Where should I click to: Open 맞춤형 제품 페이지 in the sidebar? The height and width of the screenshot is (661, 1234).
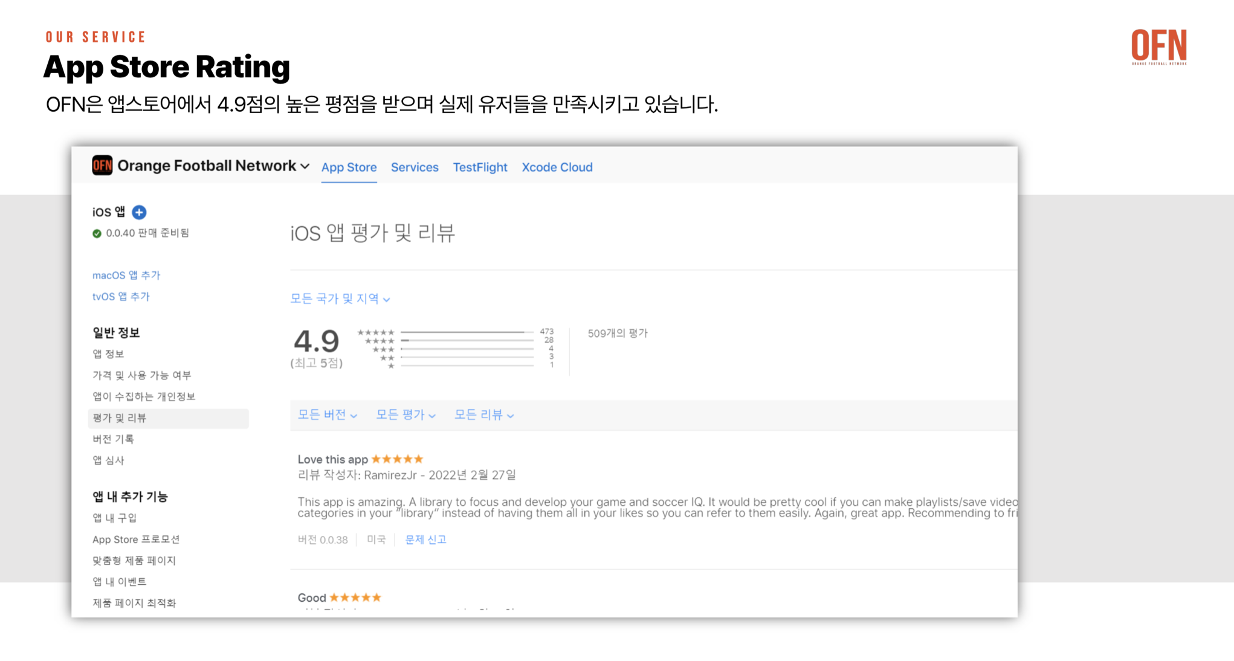(134, 561)
